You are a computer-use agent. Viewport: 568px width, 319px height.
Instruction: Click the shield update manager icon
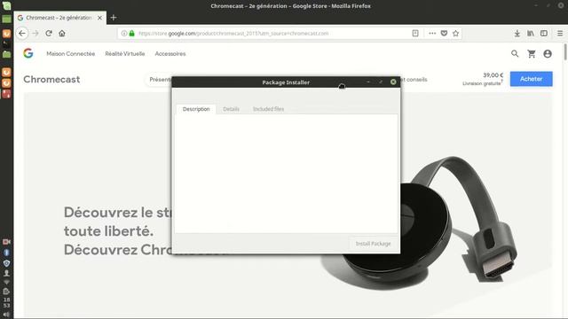point(6,263)
